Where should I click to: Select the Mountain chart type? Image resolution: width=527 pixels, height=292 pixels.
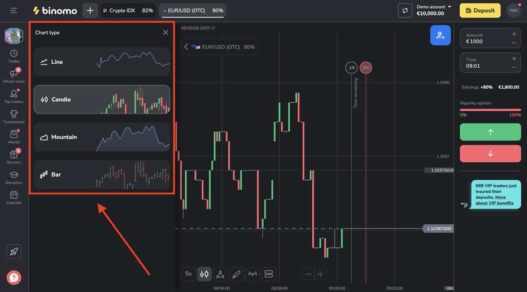coord(102,137)
